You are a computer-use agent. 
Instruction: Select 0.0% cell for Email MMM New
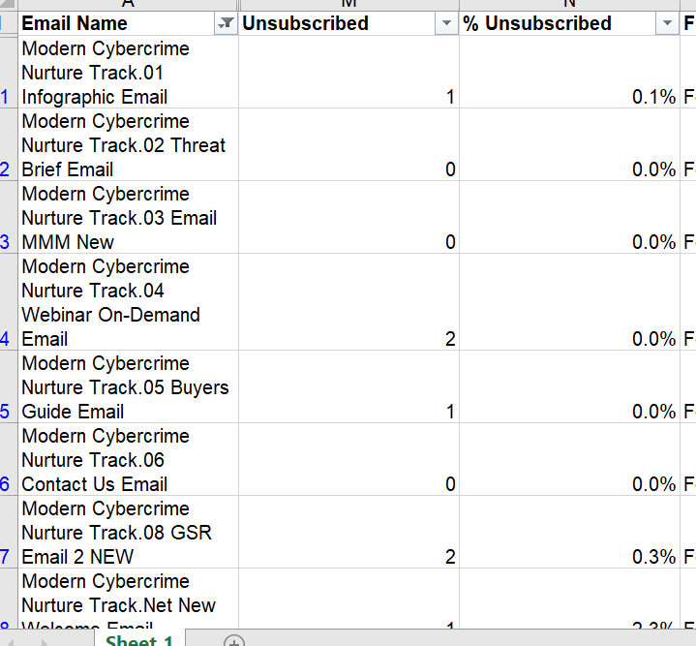pos(569,217)
